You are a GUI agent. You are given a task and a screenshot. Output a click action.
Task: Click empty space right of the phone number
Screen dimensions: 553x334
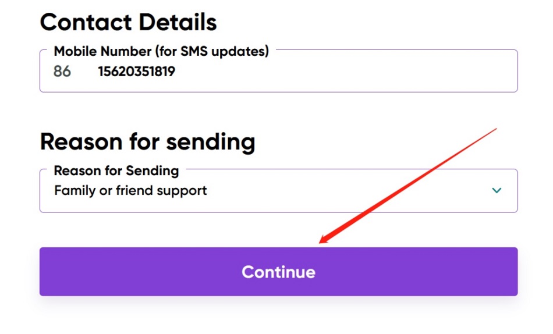coord(349,72)
